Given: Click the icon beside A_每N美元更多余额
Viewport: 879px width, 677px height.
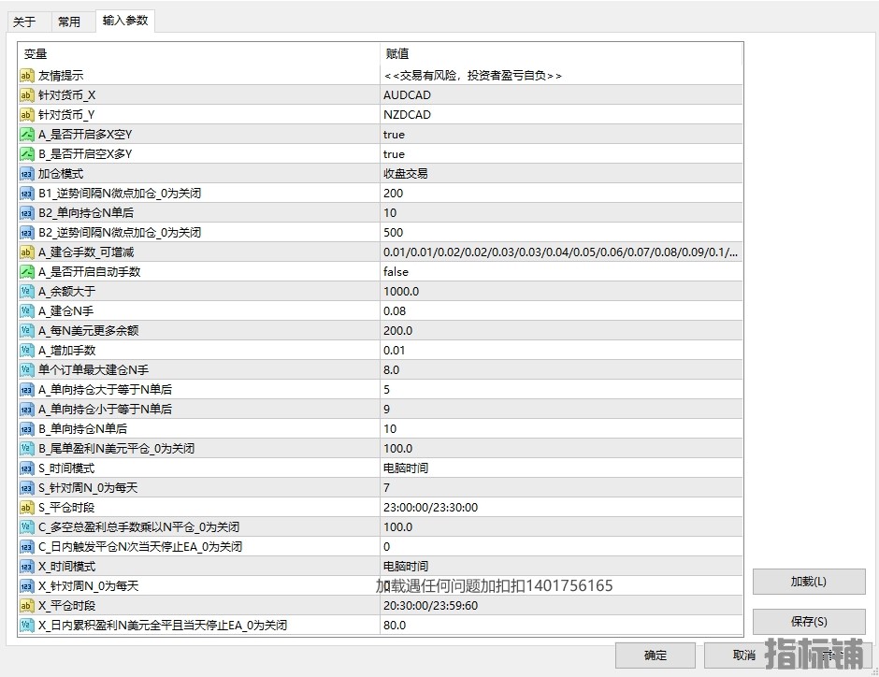Looking at the screenshot, I should point(27,331).
